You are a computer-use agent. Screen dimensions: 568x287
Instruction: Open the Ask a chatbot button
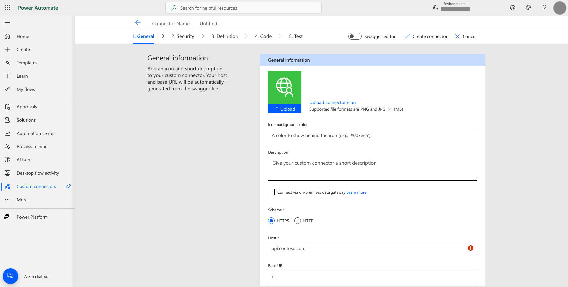[x=10, y=276]
